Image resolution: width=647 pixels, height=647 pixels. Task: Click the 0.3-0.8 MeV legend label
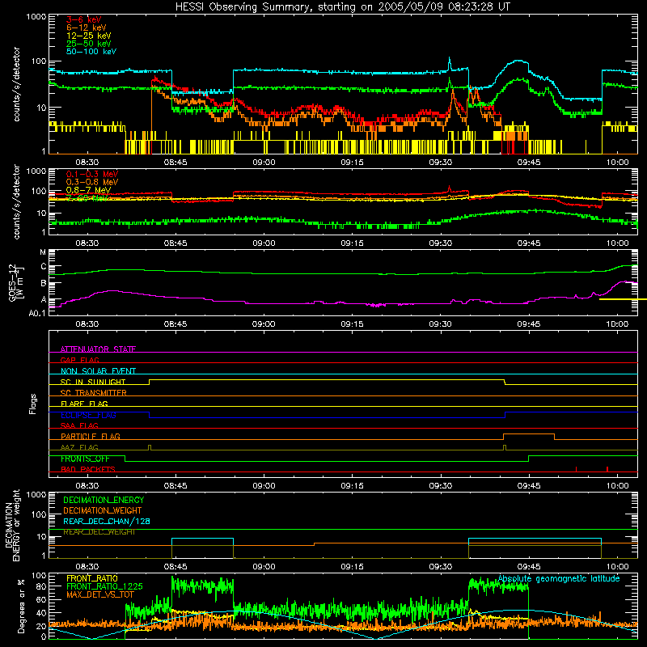[92, 182]
